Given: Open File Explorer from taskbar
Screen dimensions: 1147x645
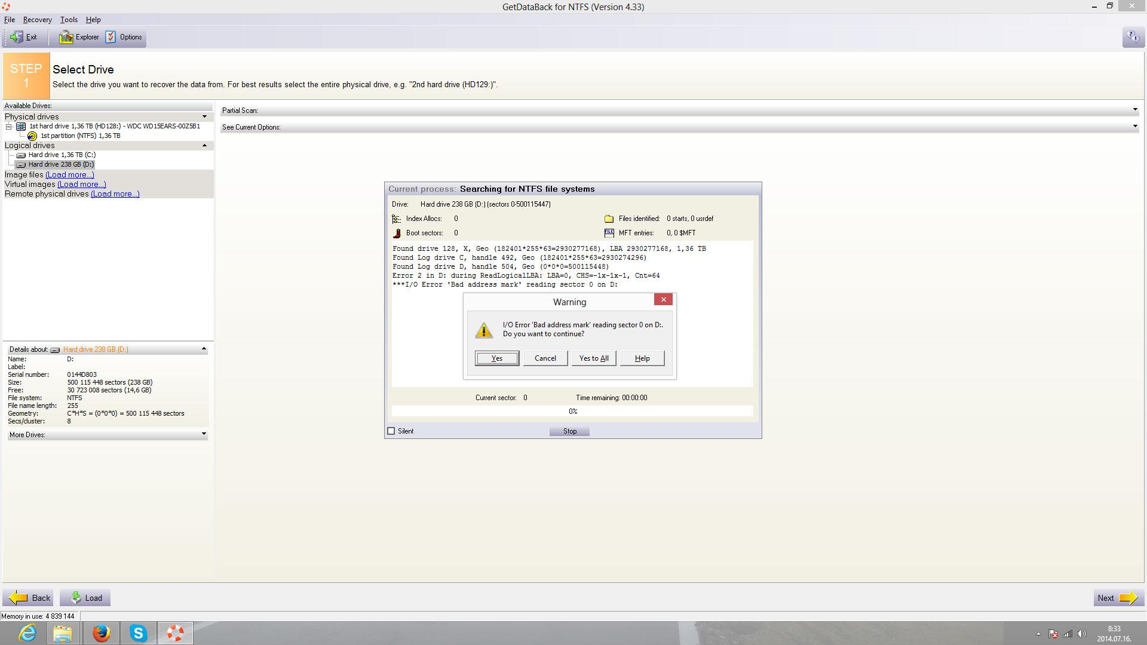Looking at the screenshot, I should coord(63,633).
